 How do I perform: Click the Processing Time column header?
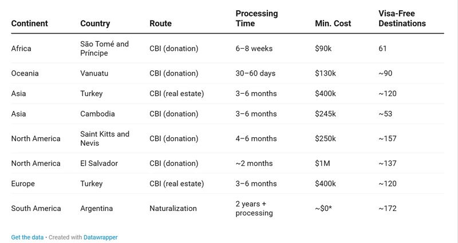pos(256,18)
